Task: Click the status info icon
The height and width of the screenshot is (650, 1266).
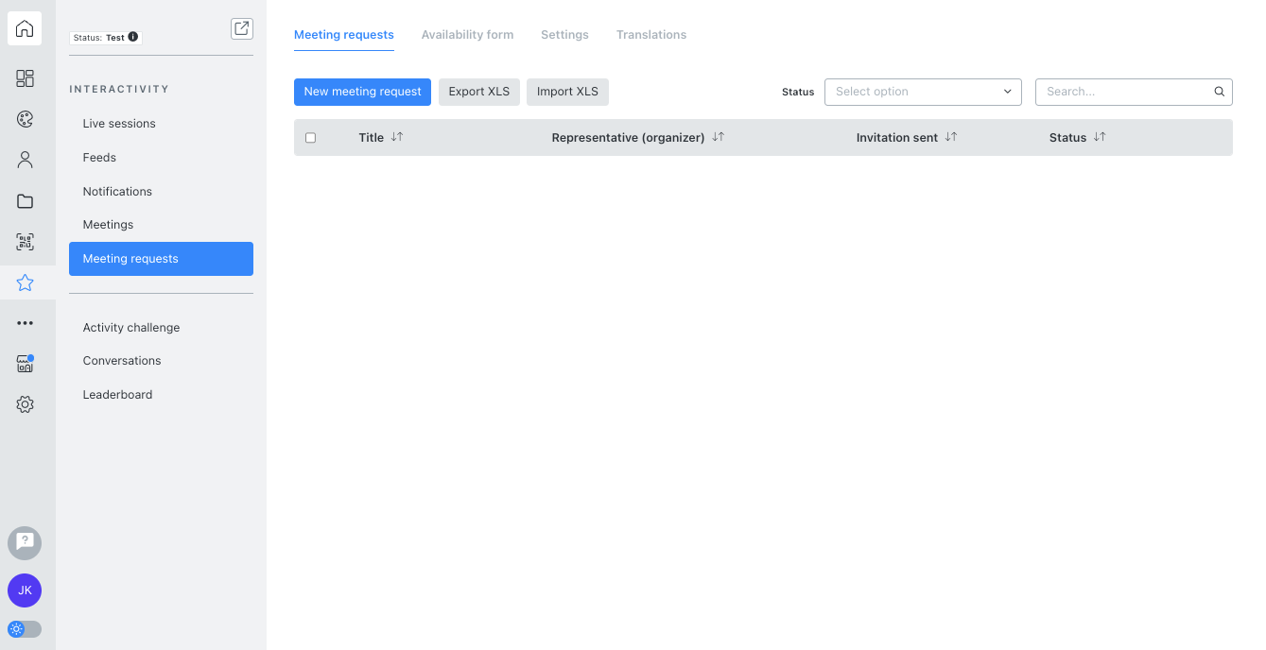Action: (133, 37)
